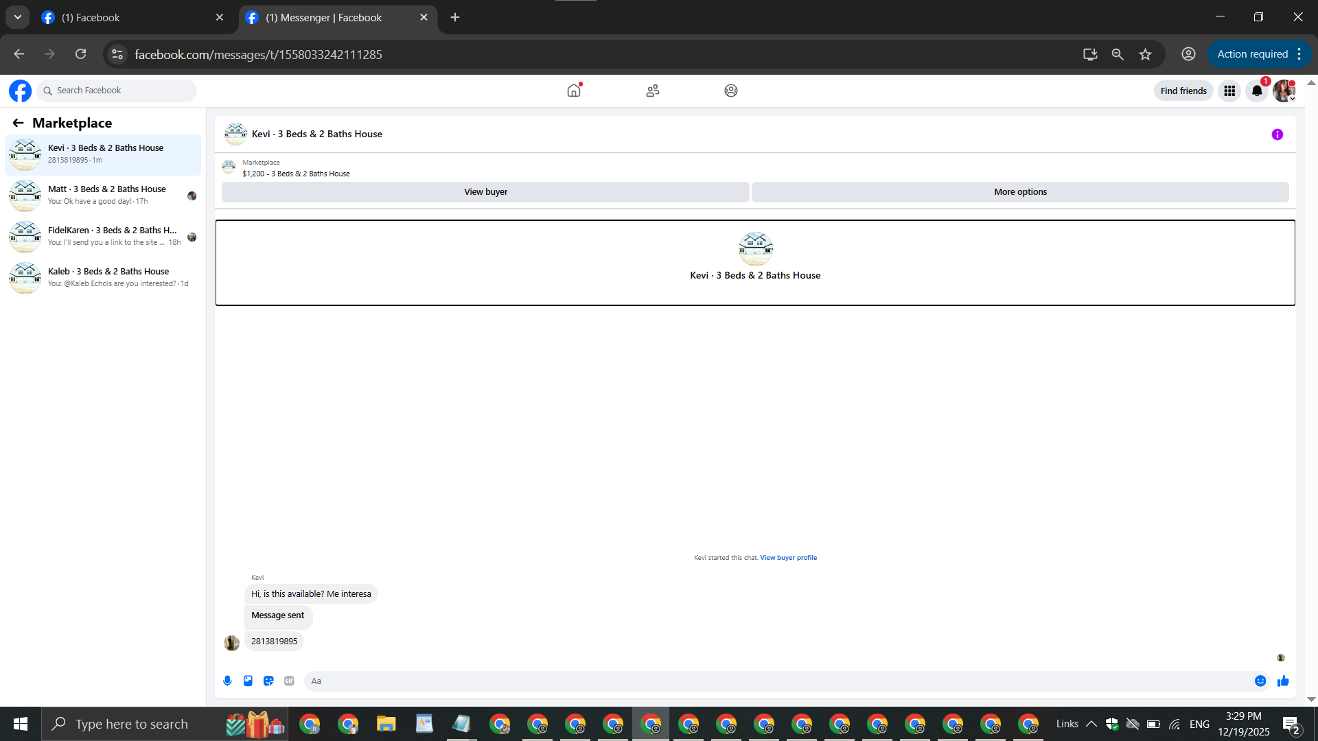
Task: Open the purple conversation information icon
Action: pos(1277,134)
